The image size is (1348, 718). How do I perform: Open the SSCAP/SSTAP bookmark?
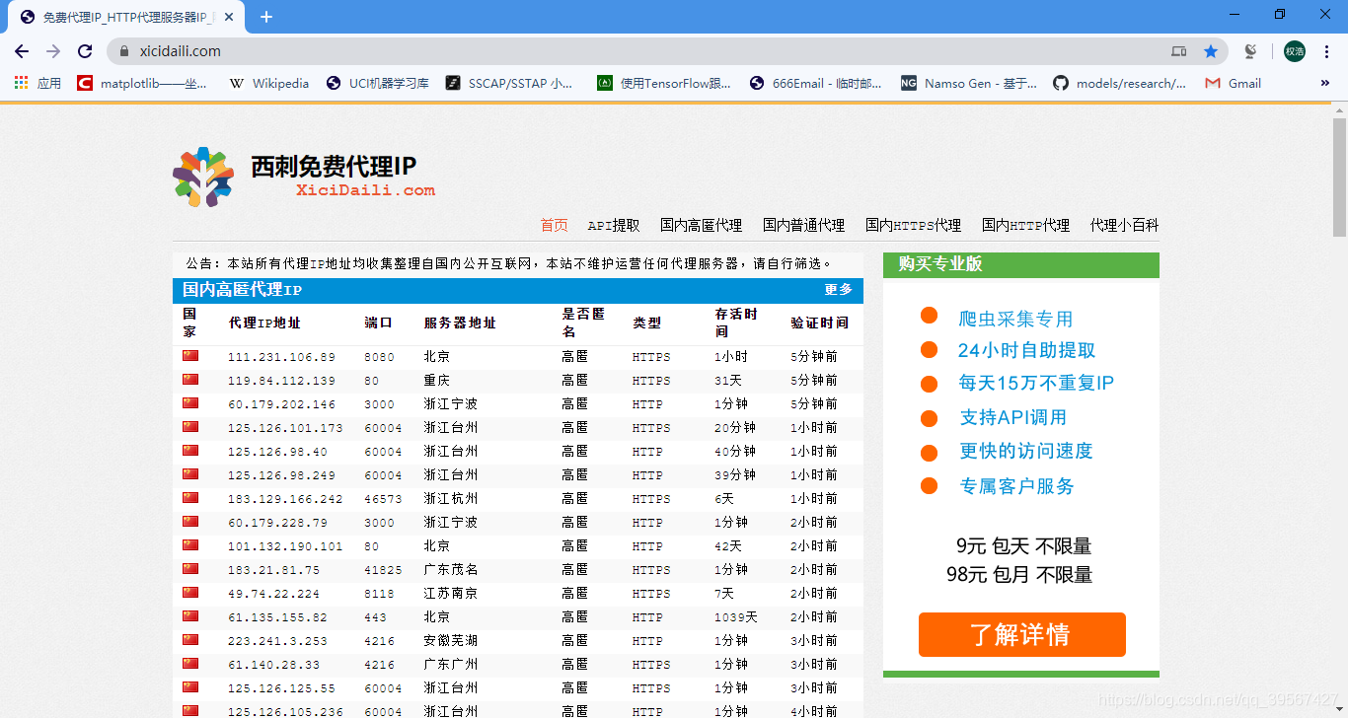(509, 83)
